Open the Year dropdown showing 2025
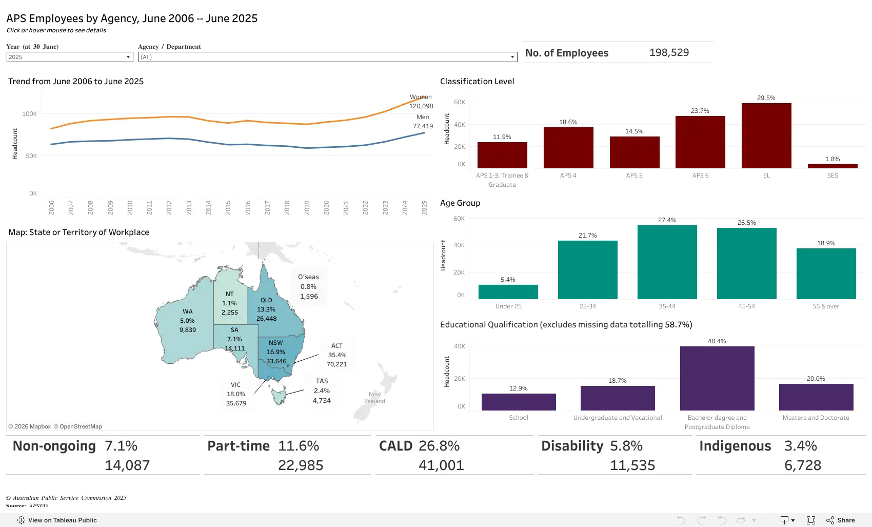 point(70,57)
